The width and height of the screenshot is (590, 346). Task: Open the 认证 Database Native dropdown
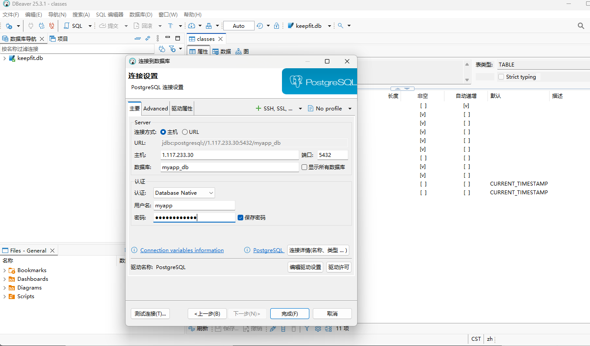click(184, 193)
